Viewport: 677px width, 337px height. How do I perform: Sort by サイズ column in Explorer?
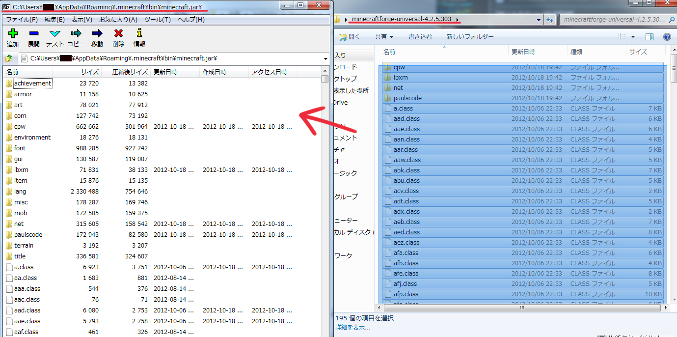point(645,52)
